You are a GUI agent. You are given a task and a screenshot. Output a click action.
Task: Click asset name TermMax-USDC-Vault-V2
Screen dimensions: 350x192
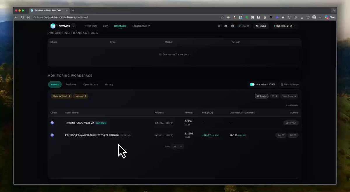coord(79,123)
